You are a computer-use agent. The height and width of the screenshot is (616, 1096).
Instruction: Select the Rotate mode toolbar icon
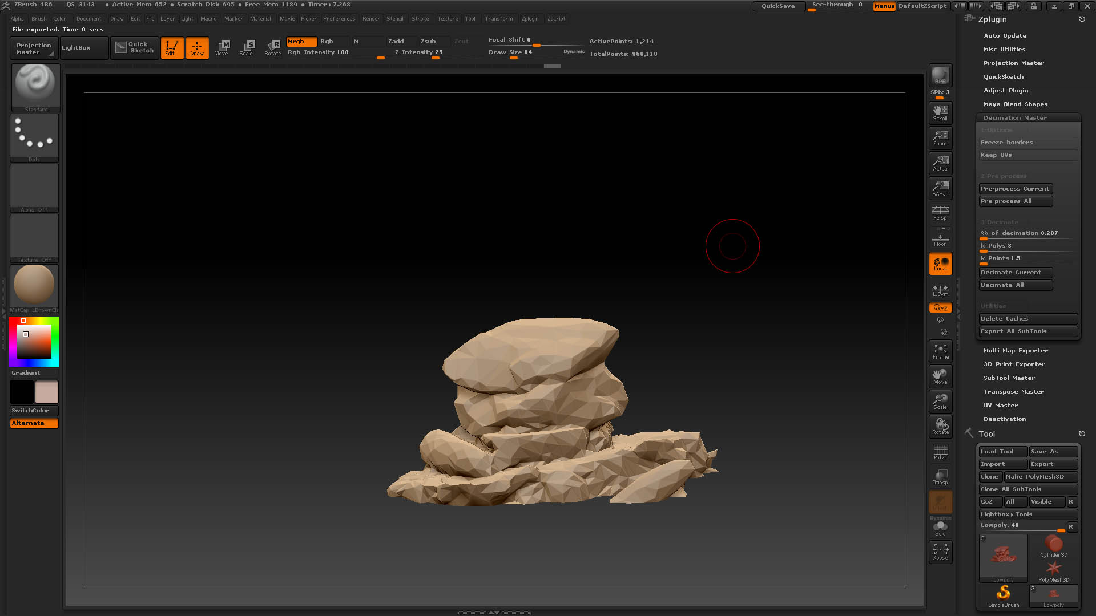pyautogui.click(x=273, y=48)
